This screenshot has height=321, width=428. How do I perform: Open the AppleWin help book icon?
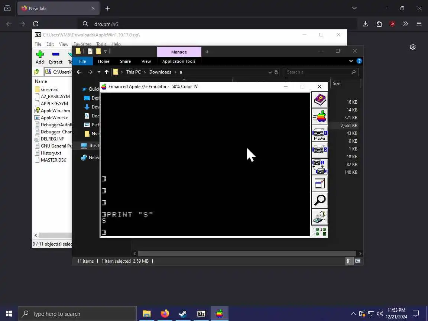point(320,100)
